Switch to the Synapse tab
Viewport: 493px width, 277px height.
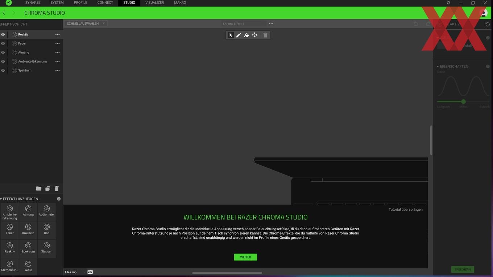point(33,3)
